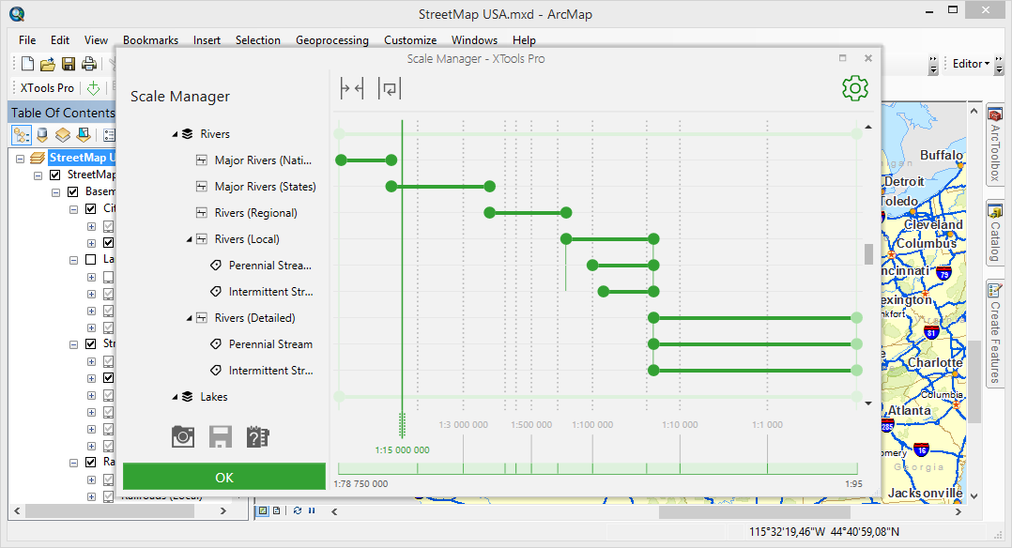Switch TOC to List By Selection
The width and height of the screenshot is (1012, 548).
tap(84, 135)
